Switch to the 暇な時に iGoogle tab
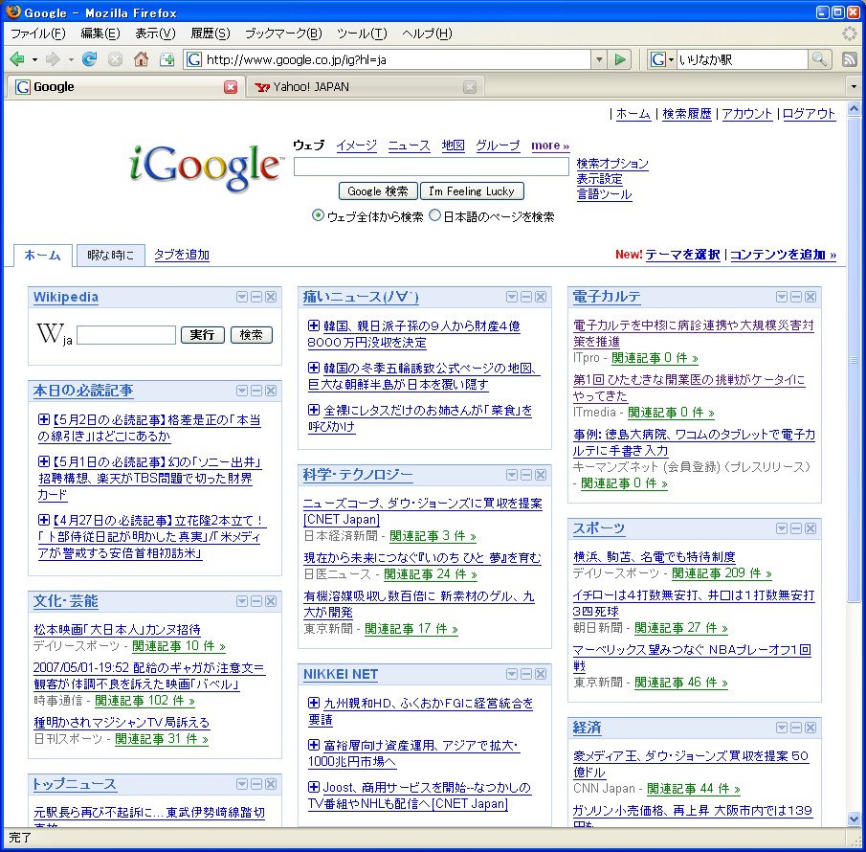The image size is (866, 852). [x=110, y=255]
